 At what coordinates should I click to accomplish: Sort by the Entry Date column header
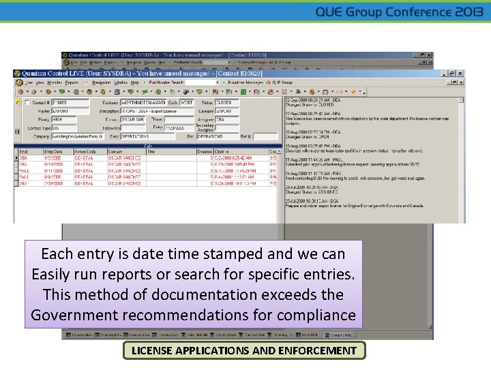point(58,151)
